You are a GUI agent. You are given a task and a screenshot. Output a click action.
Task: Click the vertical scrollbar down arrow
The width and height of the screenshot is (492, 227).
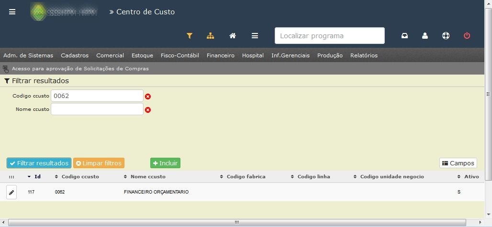489,215
